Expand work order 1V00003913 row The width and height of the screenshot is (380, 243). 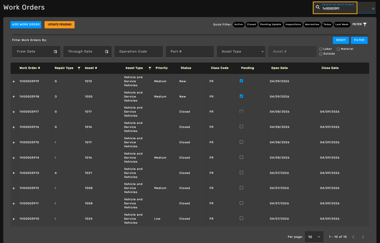[14, 173]
